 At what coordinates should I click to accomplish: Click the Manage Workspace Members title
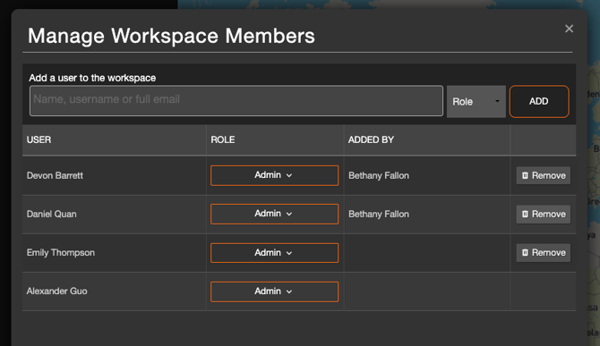[171, 36]
